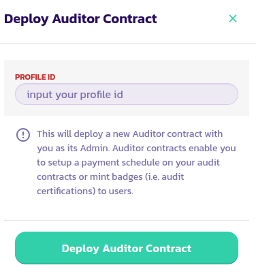Close the Deploy Auditor Contract dialog
The image size is (256, 280).
coord(233,18)
